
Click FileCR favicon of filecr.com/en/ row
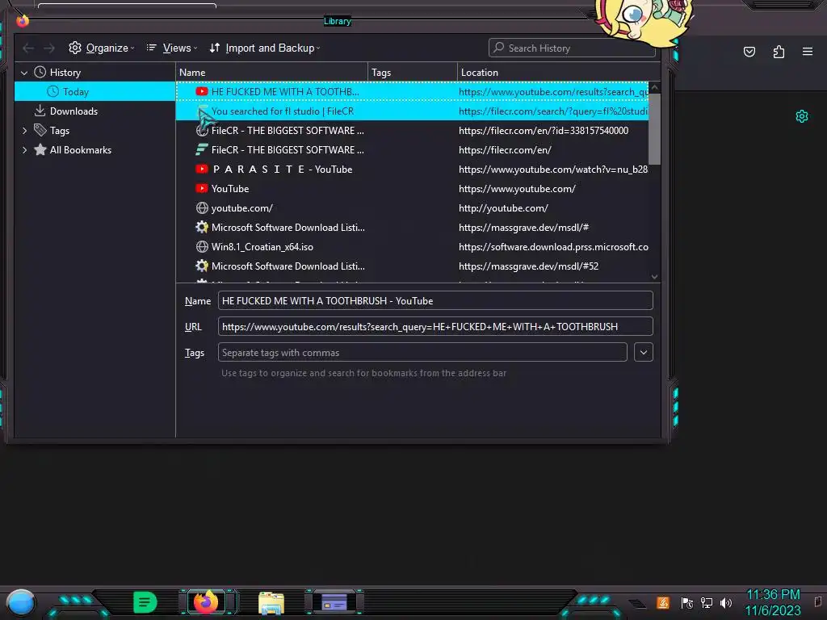201,150
